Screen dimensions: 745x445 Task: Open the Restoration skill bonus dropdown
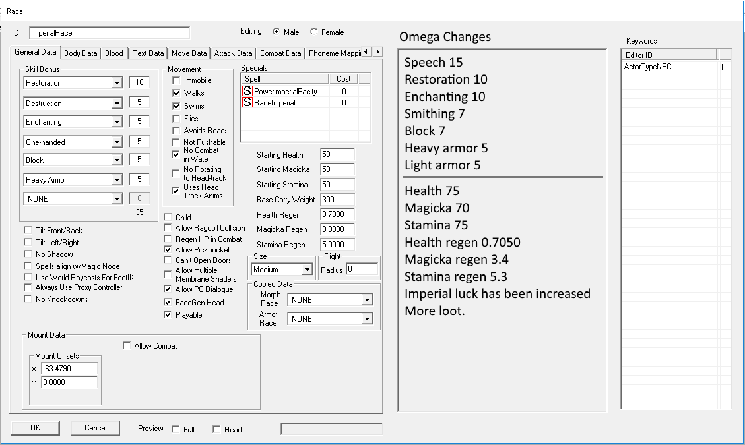coord(117,83)
